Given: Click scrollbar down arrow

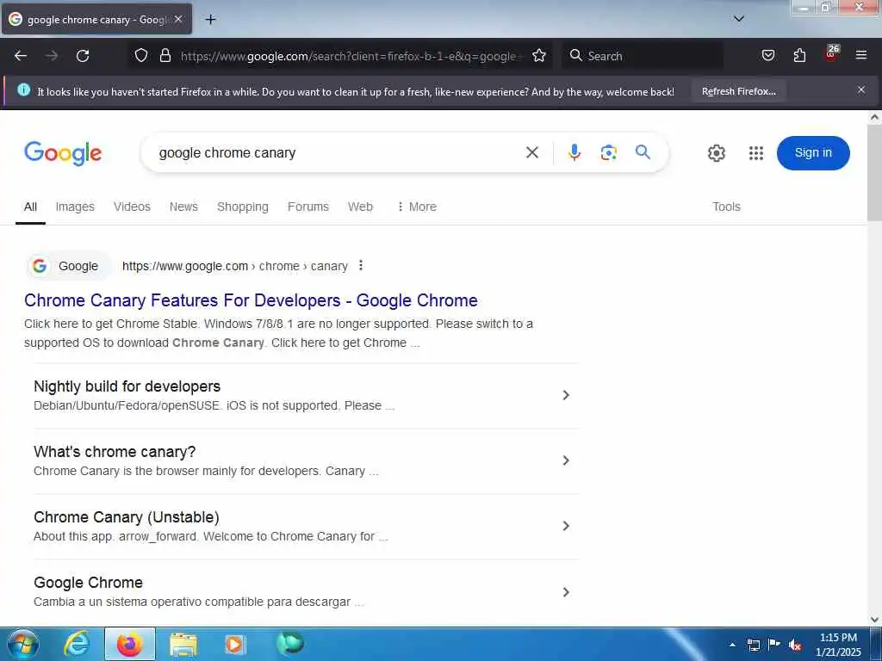Looking at the screenshot, I should 874,619.
